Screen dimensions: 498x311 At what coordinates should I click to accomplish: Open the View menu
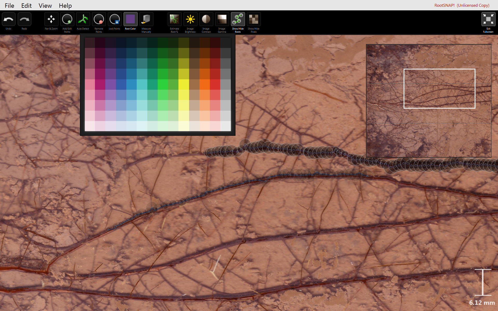click(45, 5)
